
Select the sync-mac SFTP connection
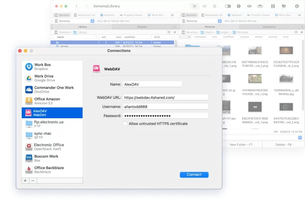52,135
